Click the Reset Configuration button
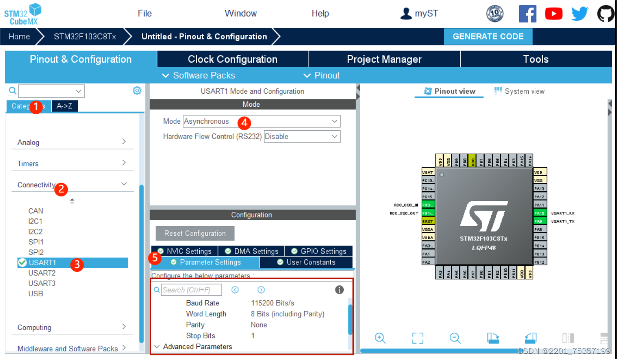This screenshot has width=617, height=359. pos(195,233)
